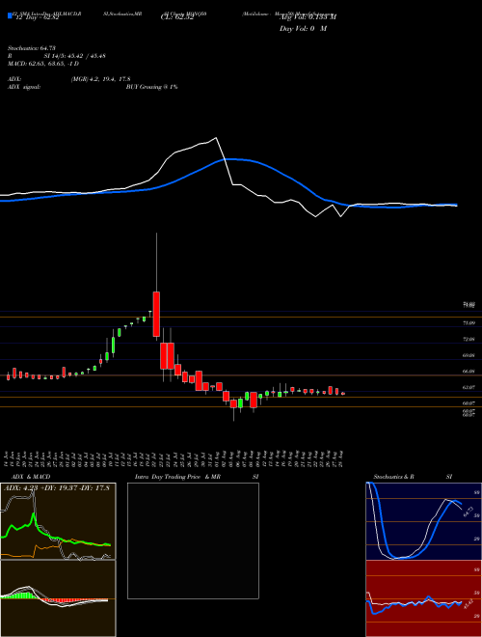
Task: Select the '12 Day : 62.82' SMA readout
Action: (36, 17)
